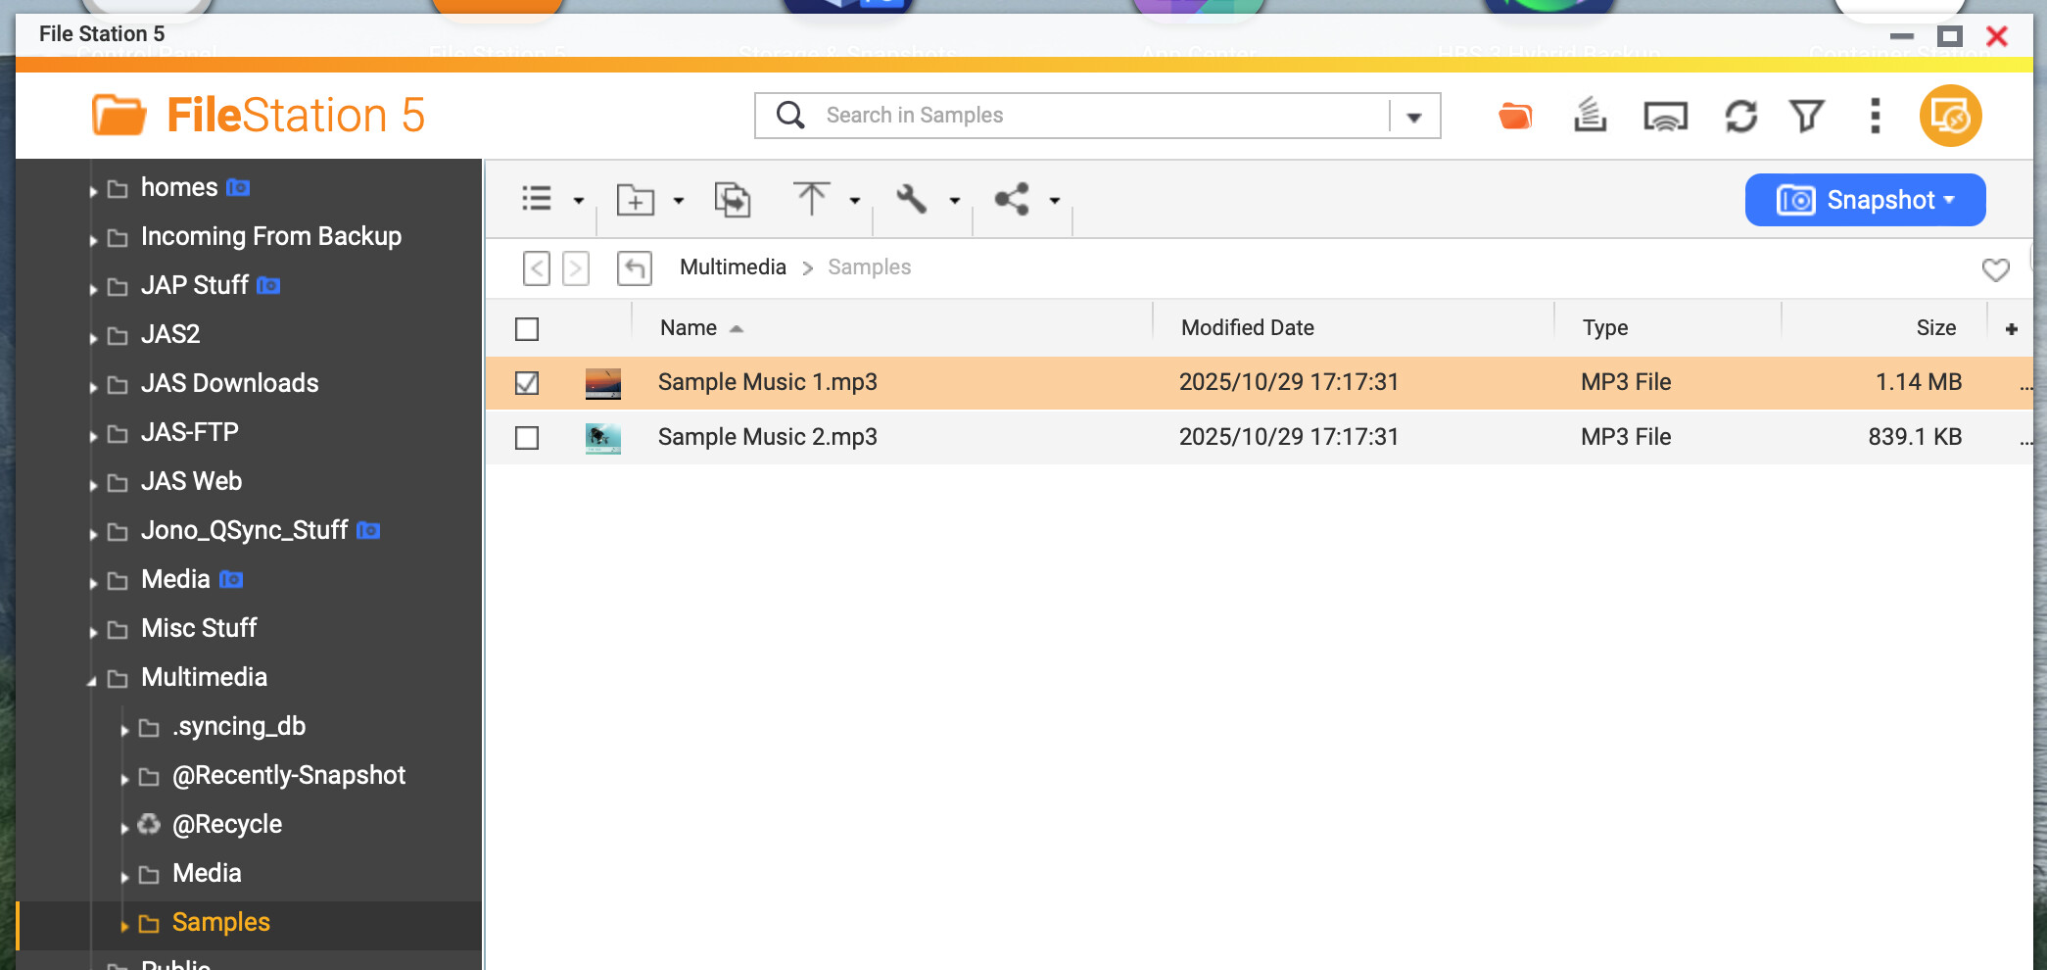Check the Sample Music 2.mp3 checkbox
This screenshot has width=2047, height=970.
pyautogui.click(x=527, y=438)
